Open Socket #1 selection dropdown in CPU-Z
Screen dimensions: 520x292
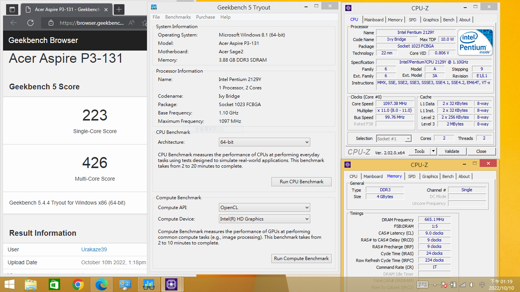[x=394, y=139]
